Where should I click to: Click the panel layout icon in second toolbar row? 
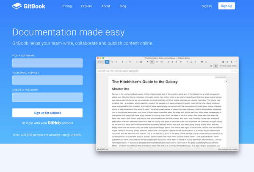coord(211,66)
